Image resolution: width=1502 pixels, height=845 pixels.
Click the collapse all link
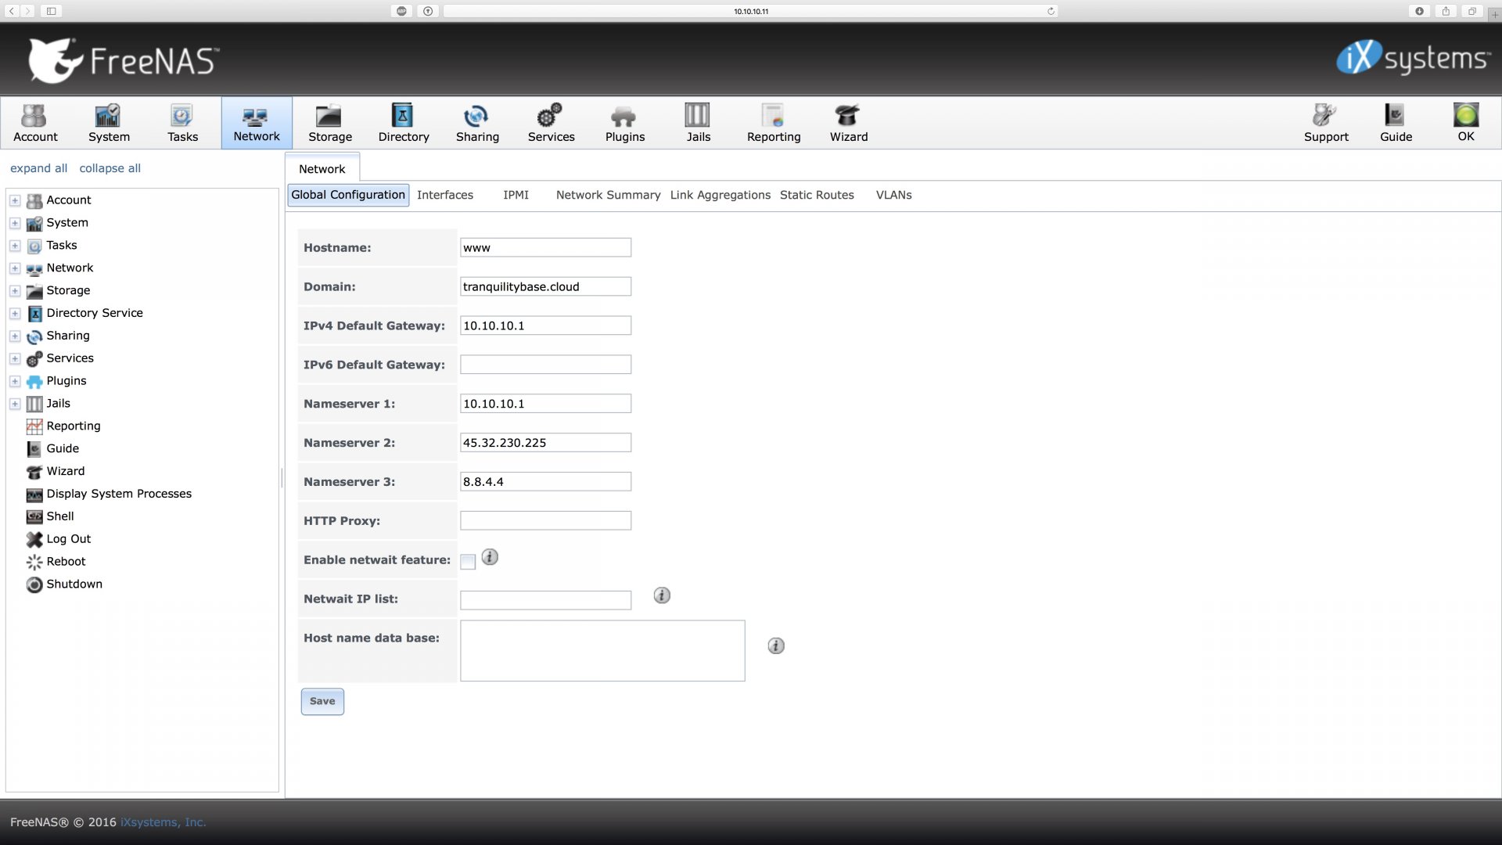coord(110,168)
